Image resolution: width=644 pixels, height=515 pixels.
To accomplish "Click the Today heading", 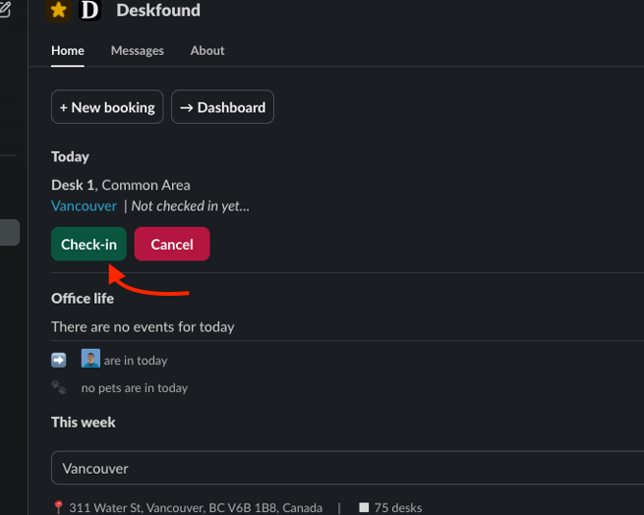I will pos(70,157).
